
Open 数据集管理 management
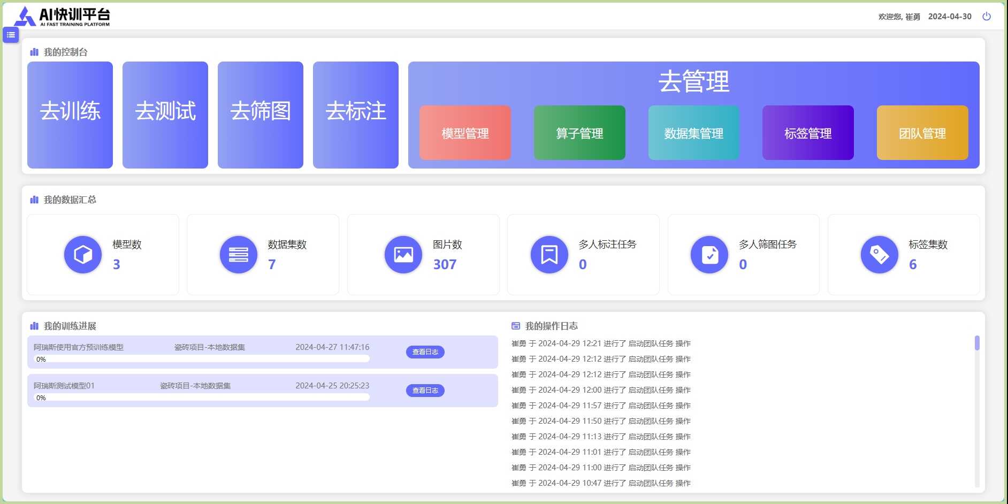[693, 133]
